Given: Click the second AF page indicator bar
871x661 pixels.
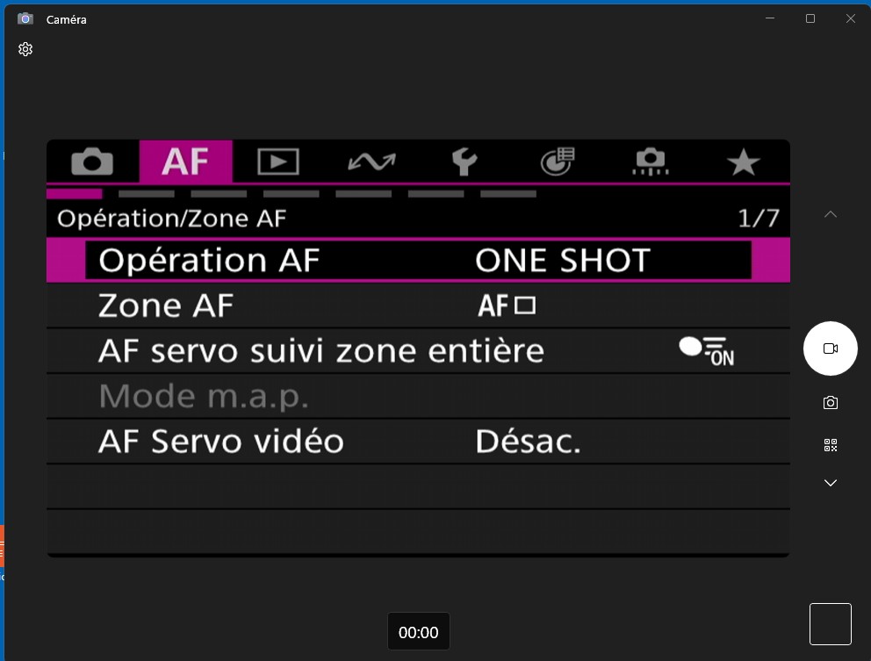Looking at the screenshot, I should tap(147, 194).
